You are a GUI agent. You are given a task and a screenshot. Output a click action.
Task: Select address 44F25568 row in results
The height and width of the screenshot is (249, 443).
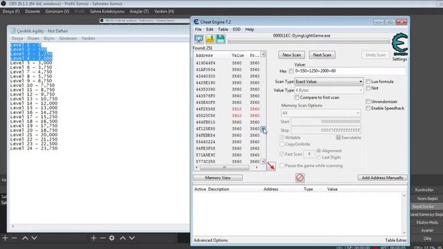[x=228, y=109]
